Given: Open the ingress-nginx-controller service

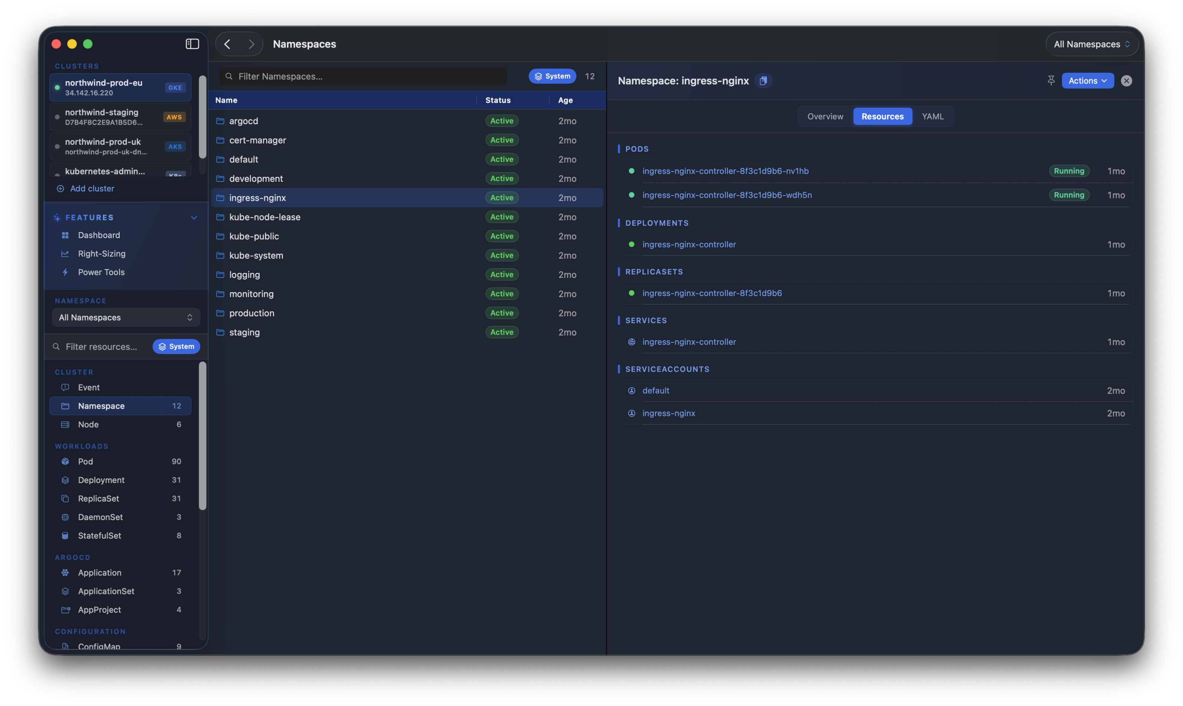Looking at the screenshot, I should [689, 342].
